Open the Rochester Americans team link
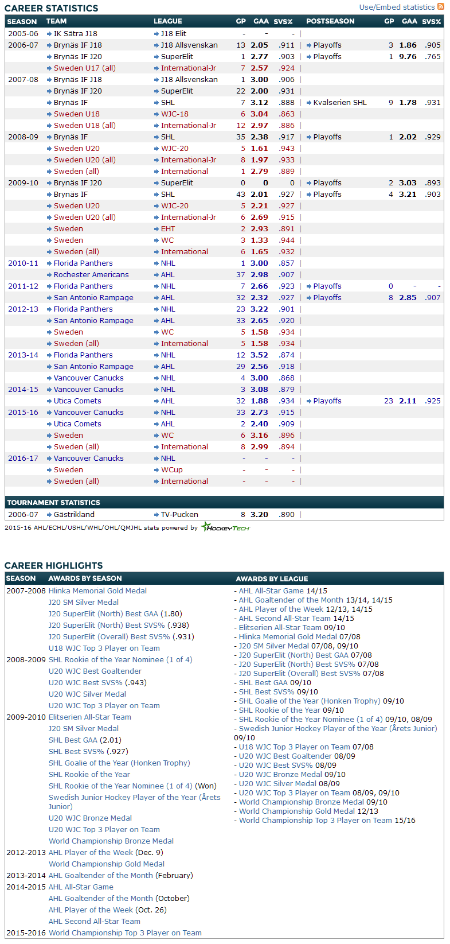Image resolution: width=450 pixels, height=944 pixels. coord(91,275)
